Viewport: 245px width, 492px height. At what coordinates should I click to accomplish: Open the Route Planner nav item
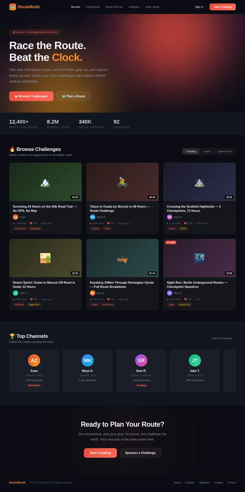pos(114,7)
